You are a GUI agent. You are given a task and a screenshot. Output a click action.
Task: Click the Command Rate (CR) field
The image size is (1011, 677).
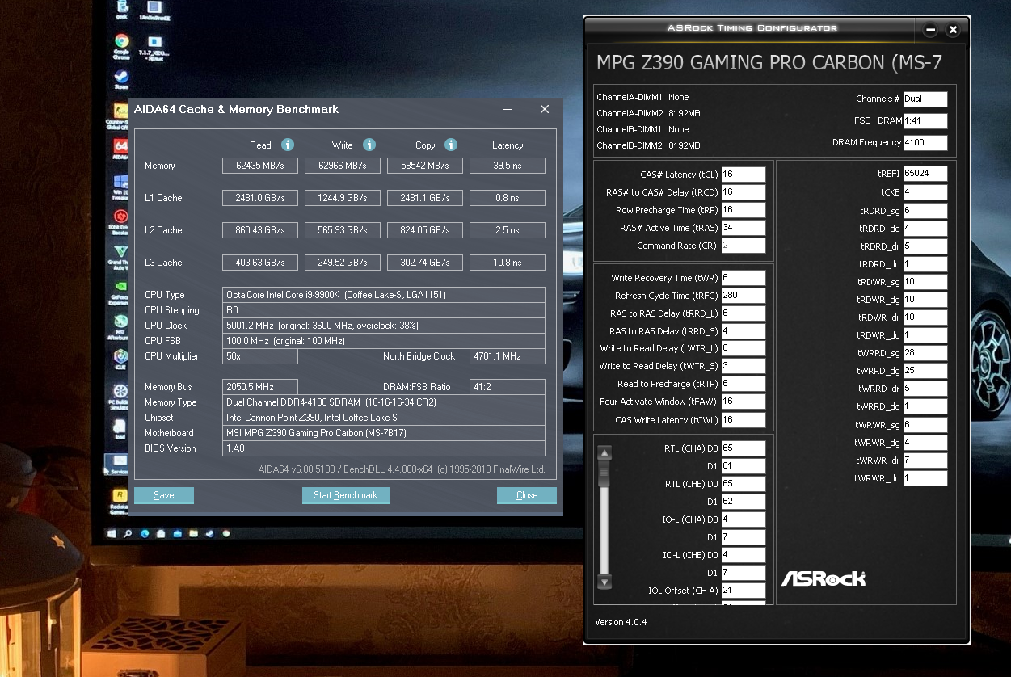[744, 246]
